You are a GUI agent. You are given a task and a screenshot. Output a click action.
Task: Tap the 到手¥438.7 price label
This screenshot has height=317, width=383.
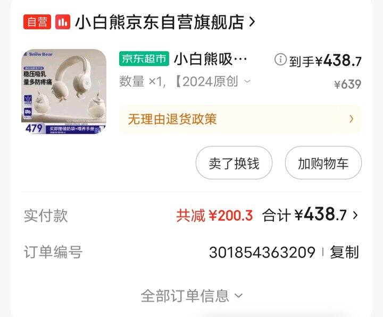coord(325,60)
